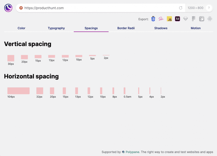The height and width of the screenshot is (156, 217).
Task: Export as JavaScript via JS icon
Action: [x=169, y=19]
